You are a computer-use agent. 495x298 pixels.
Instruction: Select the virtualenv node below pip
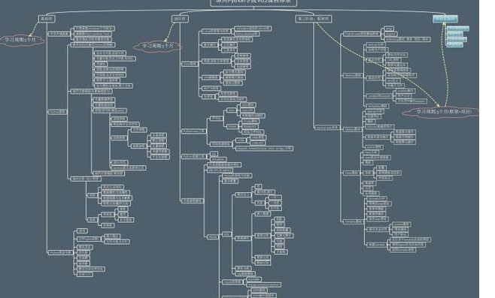point(218,159)
